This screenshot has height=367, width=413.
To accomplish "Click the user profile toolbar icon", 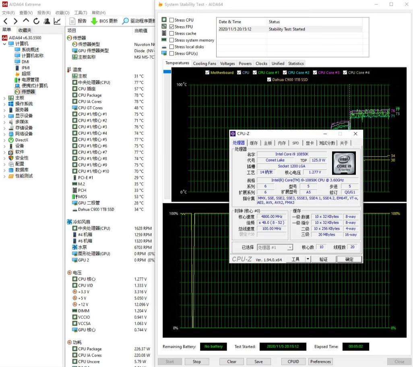I will 47,21.
